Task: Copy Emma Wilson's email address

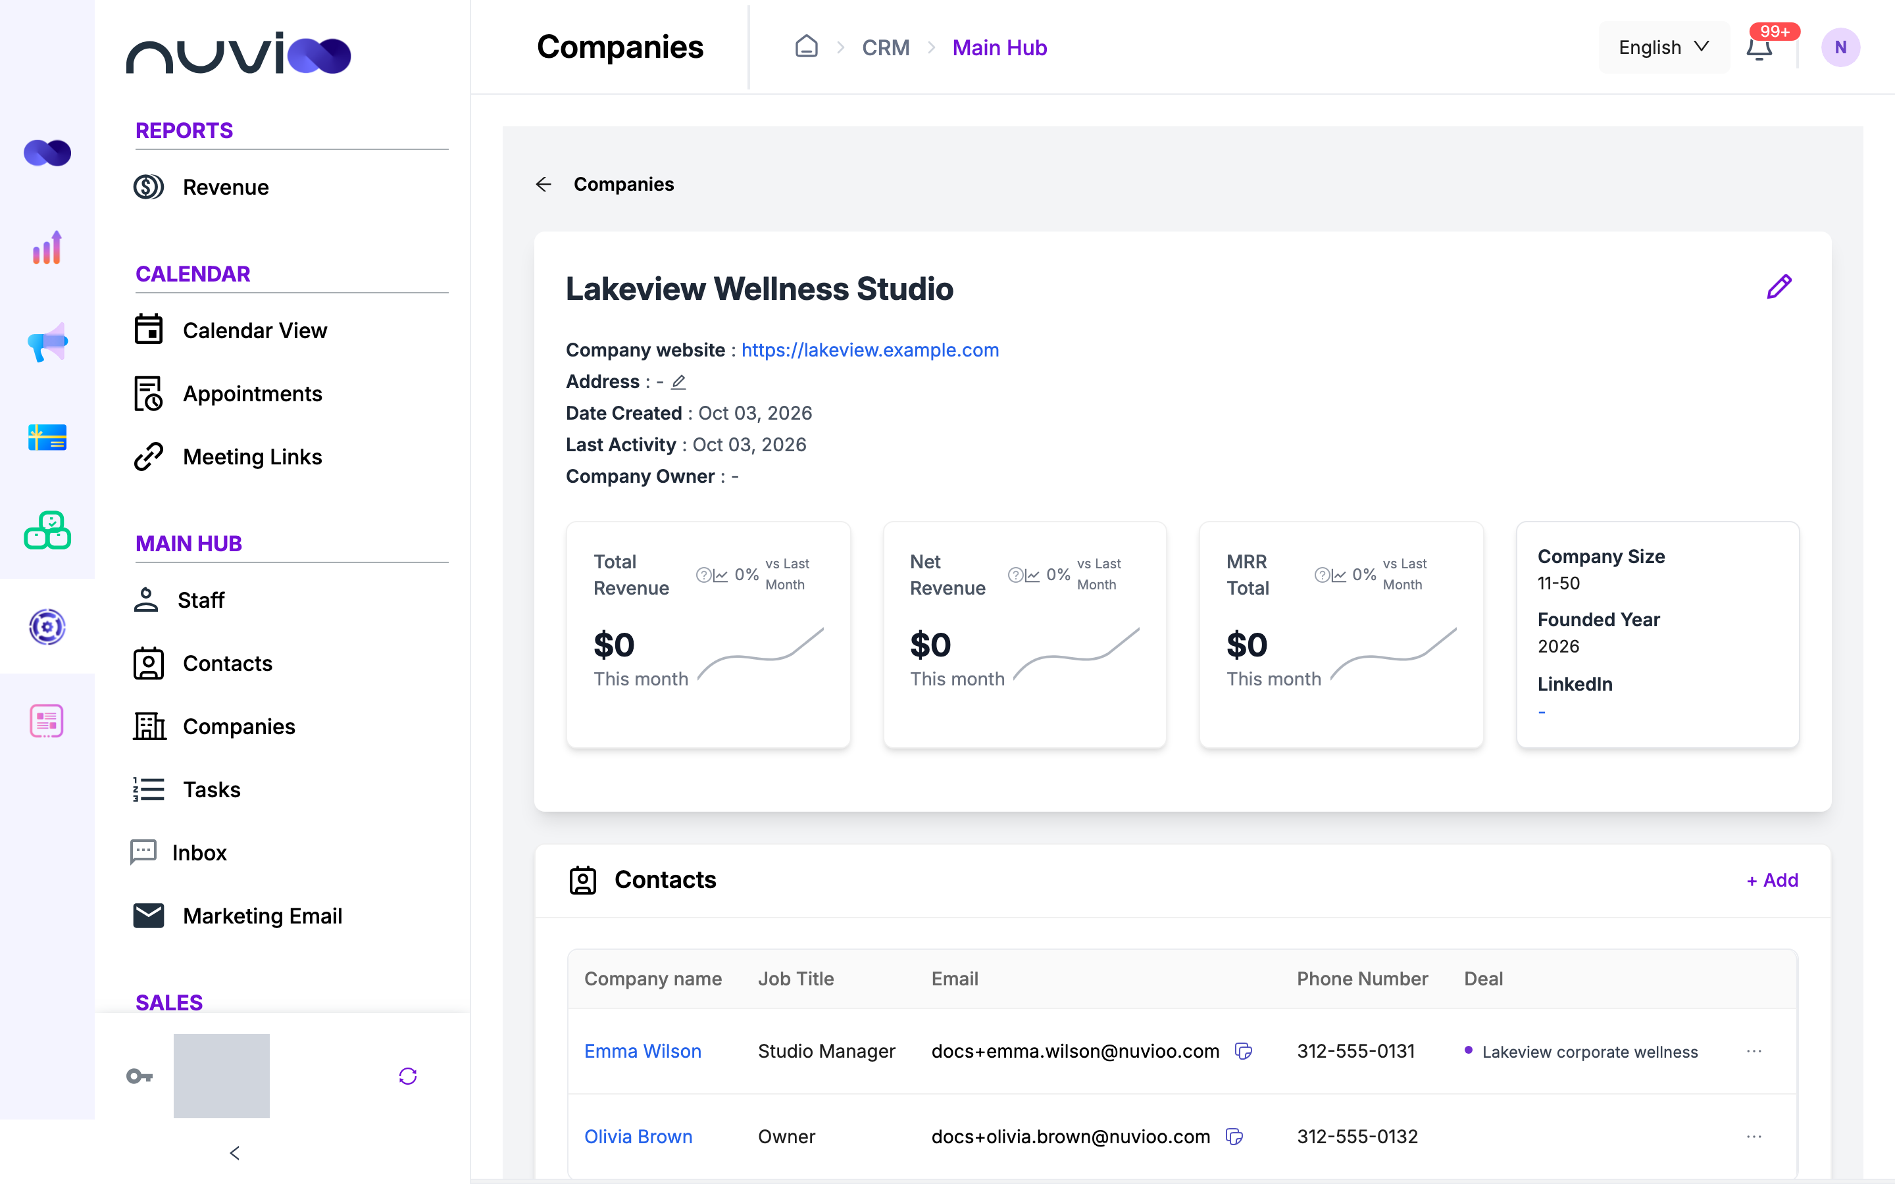Action: click(1244, 1051)
